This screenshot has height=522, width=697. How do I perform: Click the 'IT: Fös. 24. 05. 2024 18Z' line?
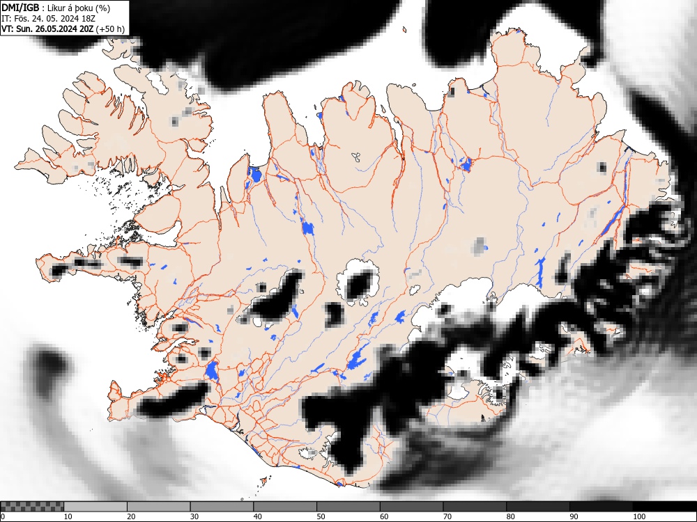[x=48, y=19]
